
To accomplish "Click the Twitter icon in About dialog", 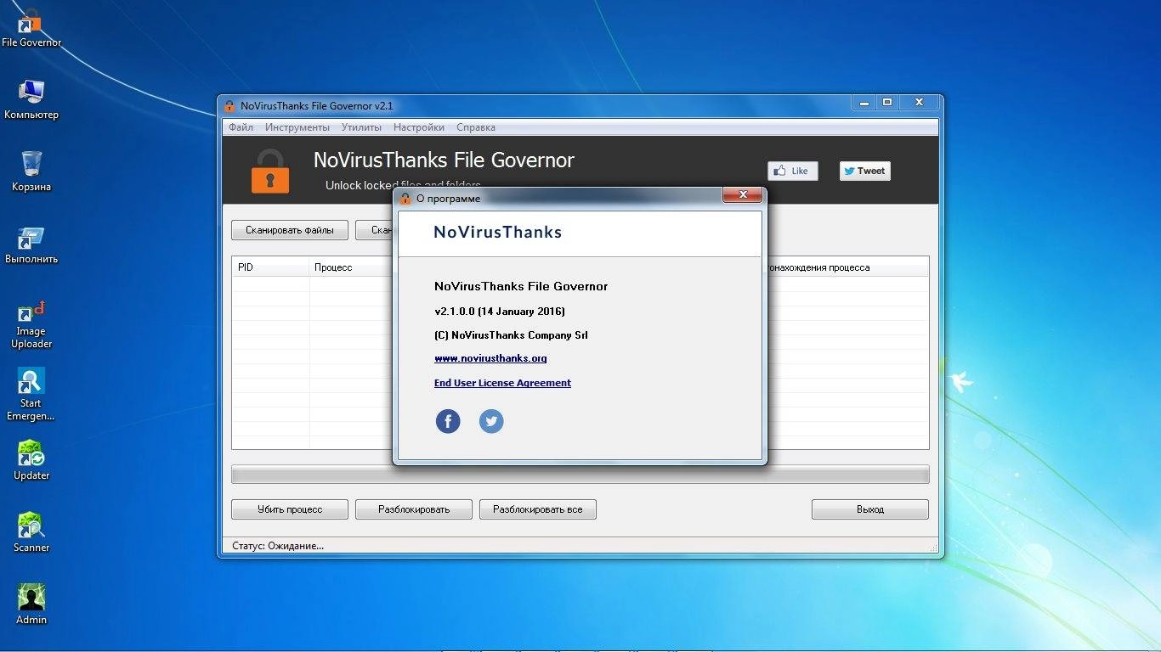I will tap(491, 421).
